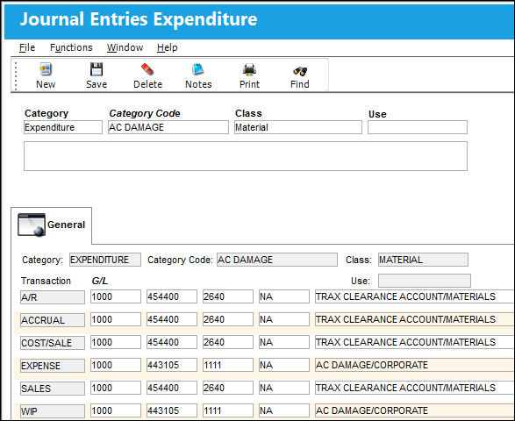This screenshot has height=421, width=515.
Task: Click the NA field in ACCRUAL row
Action: [284, 319]
